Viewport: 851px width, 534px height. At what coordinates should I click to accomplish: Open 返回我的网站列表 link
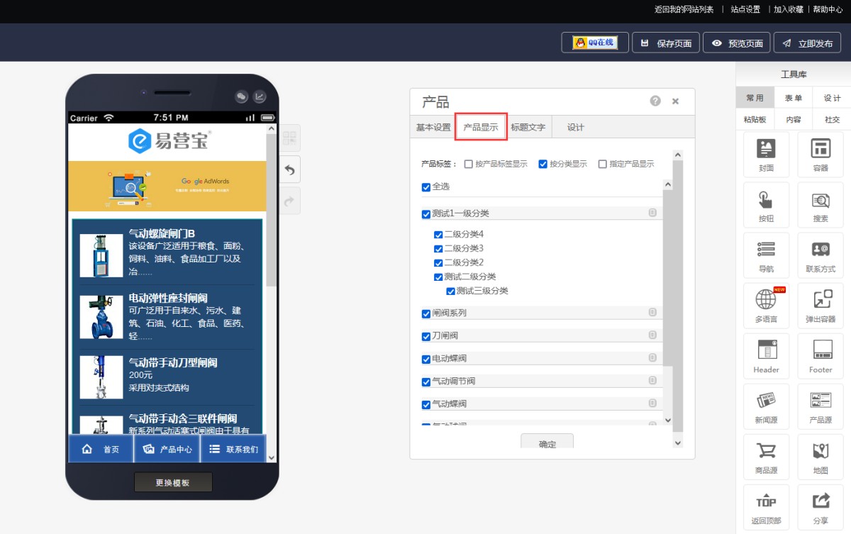(x=684, y=9)
